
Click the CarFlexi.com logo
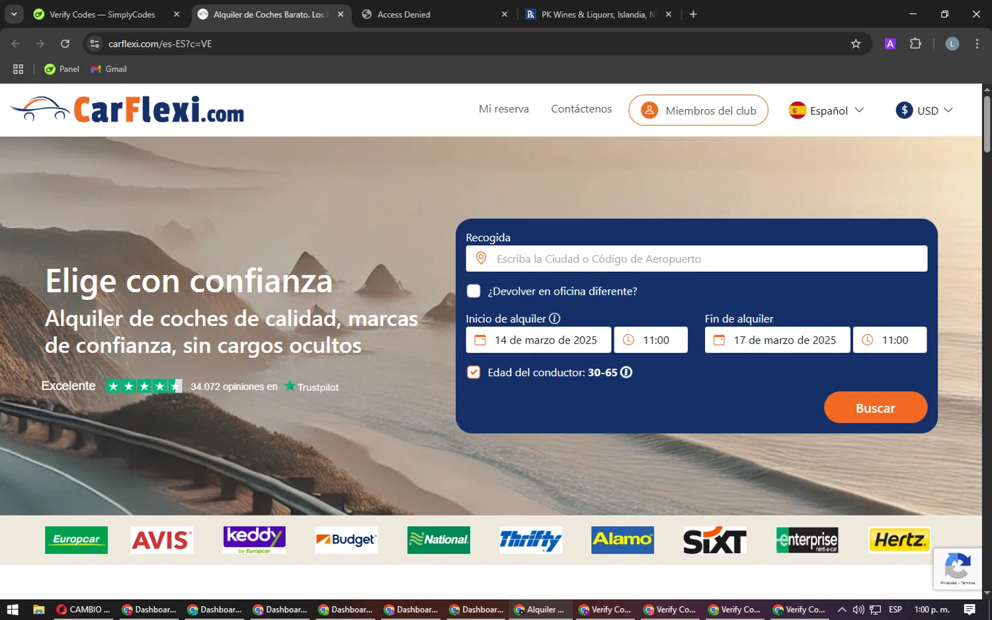tap(127, 109)
